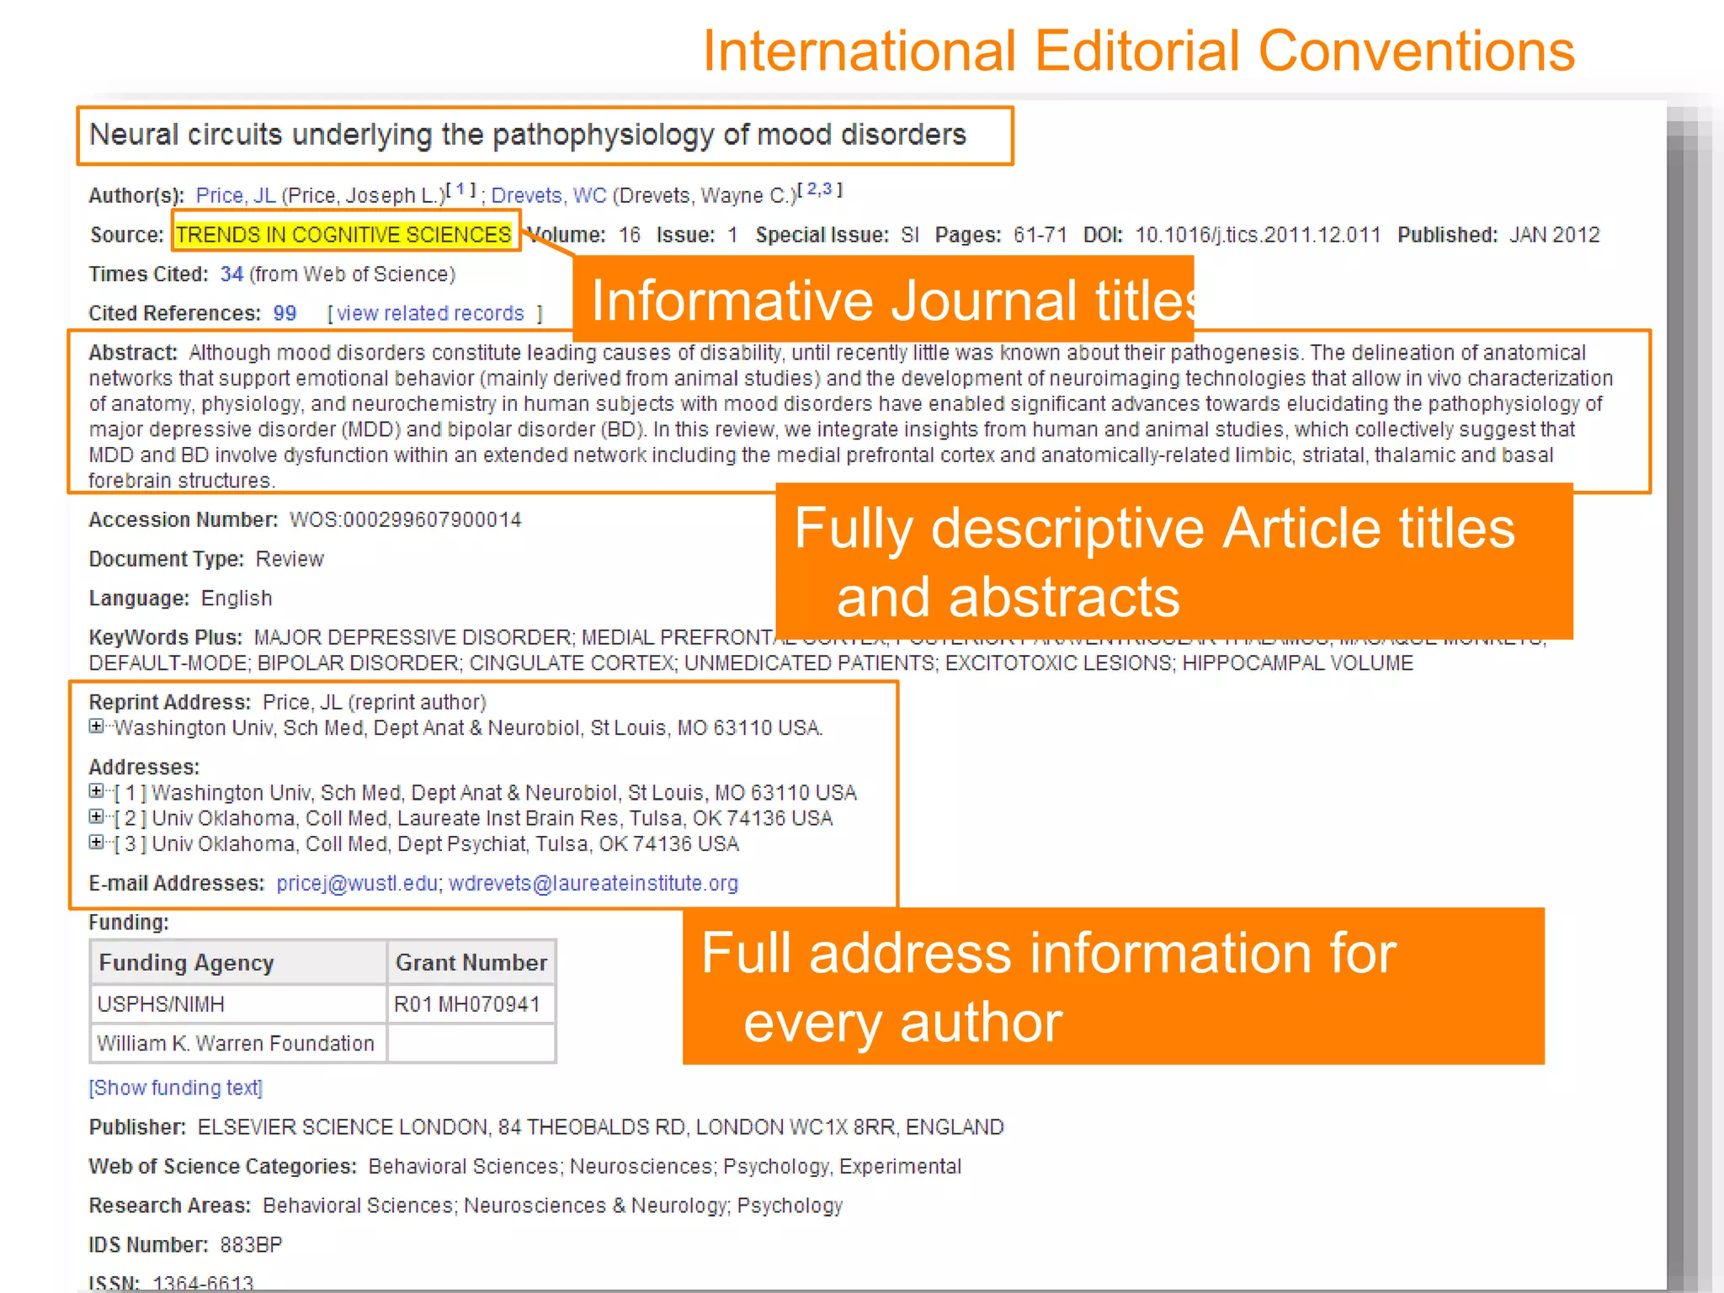Image resolution: width=1724 pixels, height=1293 pixels.
Task: Open Cited References count 99
Action: [285, 313]
